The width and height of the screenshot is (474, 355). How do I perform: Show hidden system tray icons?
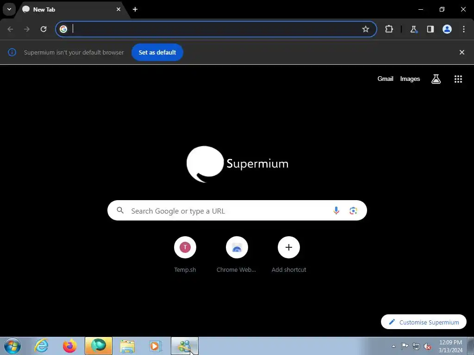click(x=393, y=346)
